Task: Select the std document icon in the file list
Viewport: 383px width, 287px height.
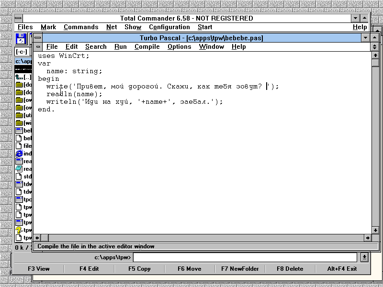Action: click(x=19, y=177)
